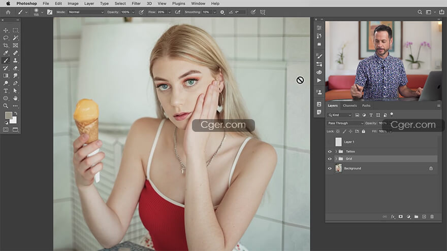The image size is (447, 251).
Task: Click the smoothing options gear icon
Action: point(222,12)
